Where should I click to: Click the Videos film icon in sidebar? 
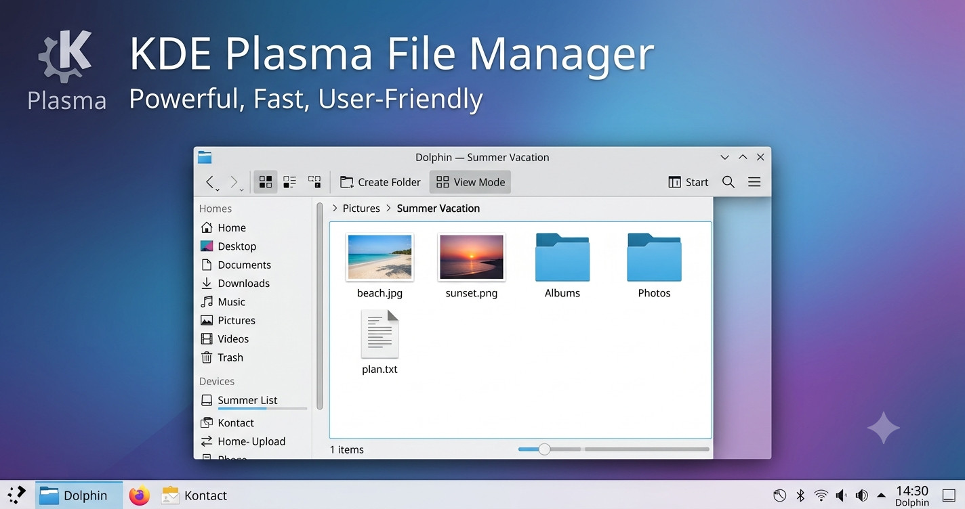point(207,339)
